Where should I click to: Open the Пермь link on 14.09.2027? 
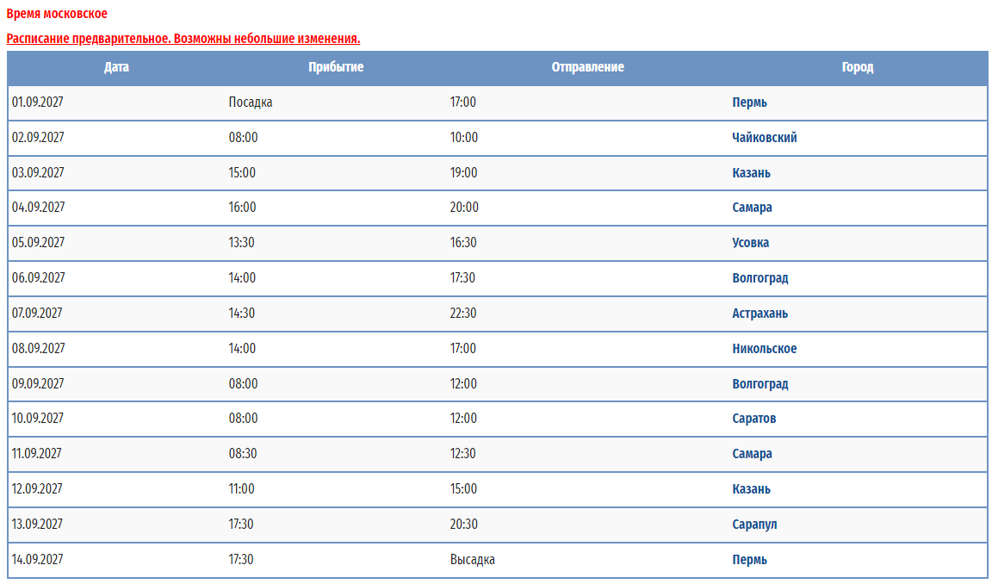[x=749, y=560]
